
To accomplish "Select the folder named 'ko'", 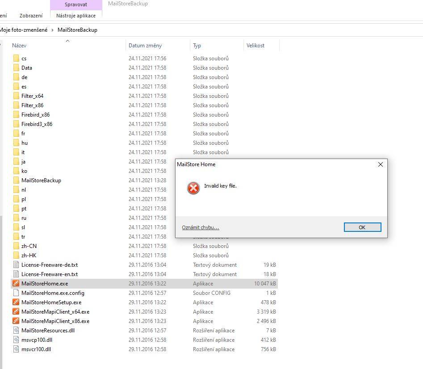I will tap(24, 171).
